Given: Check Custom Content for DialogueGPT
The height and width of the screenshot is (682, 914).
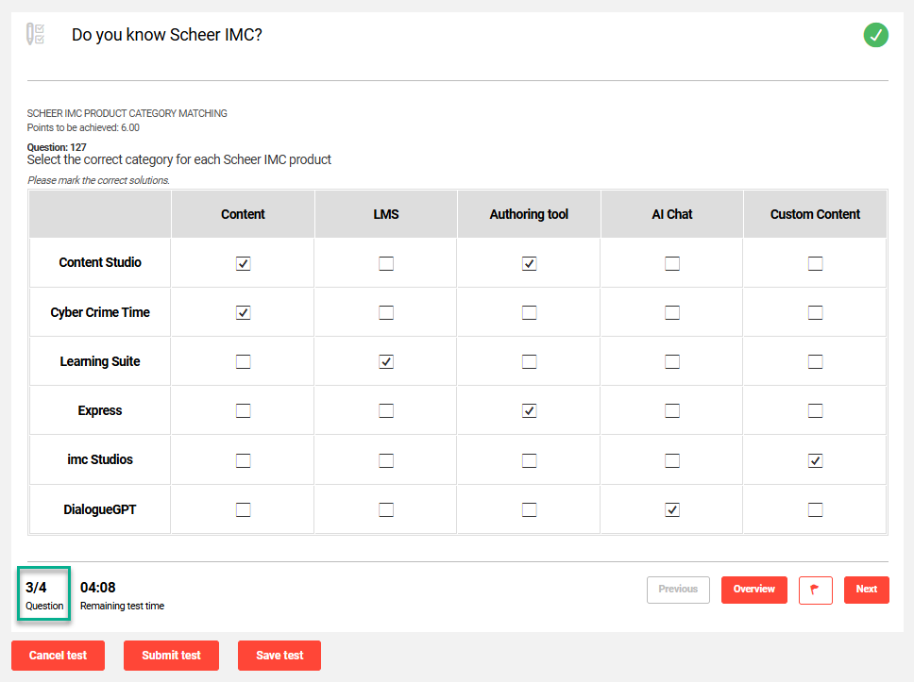Looking at the screenshot, I should pyautogui.click(x=816, y=509).
